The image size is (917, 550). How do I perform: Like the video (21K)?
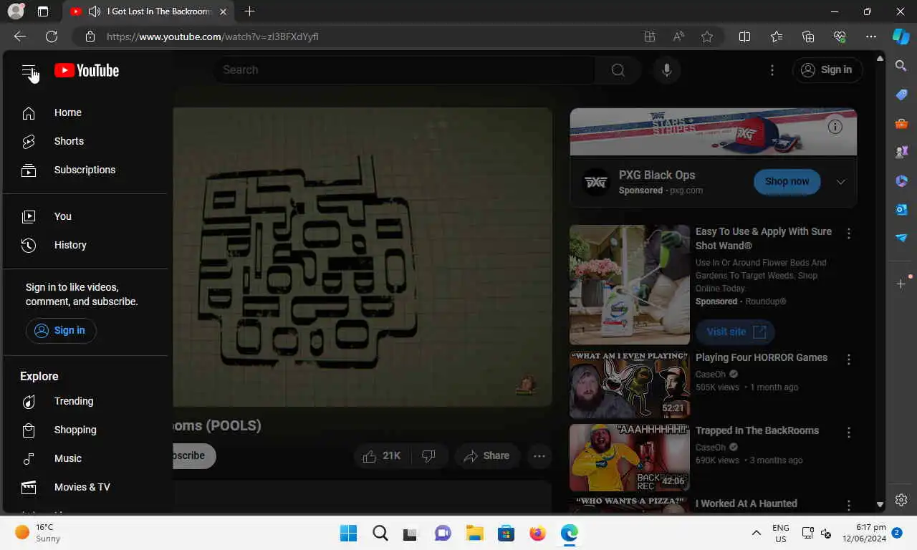[x=382, y=456]
